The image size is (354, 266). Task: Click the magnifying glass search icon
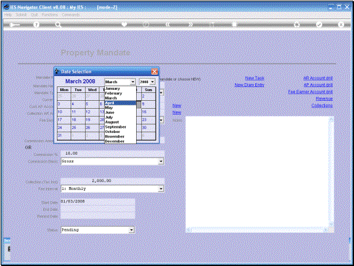click(x=58, y=25)
